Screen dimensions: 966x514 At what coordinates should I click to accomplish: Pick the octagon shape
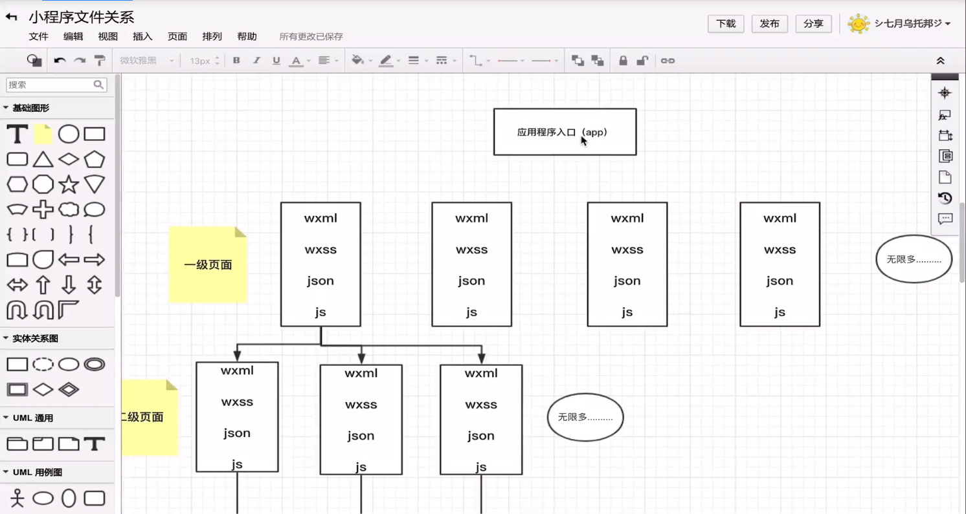pos(43,184)
